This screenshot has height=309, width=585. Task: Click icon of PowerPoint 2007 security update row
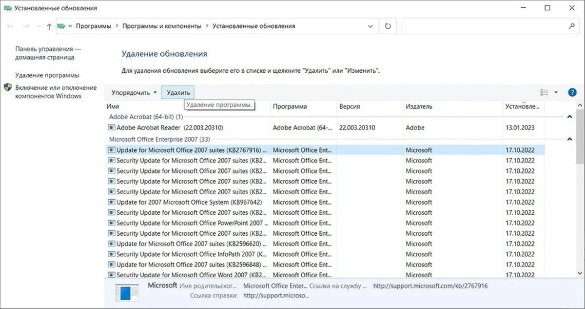coord(111,223)
